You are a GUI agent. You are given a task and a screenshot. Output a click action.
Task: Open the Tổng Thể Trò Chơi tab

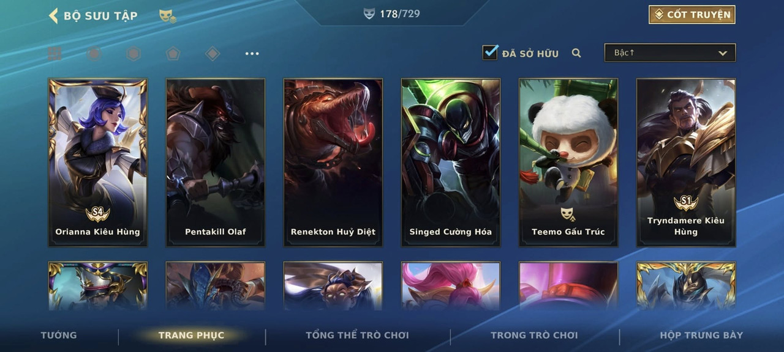(x=357, y=335)
